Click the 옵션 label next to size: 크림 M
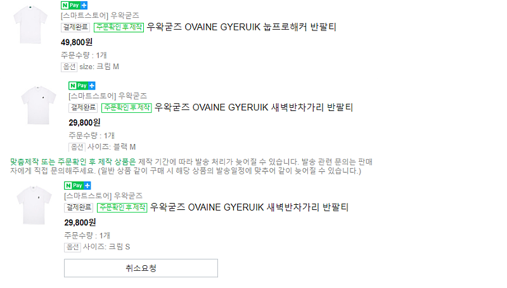 (x=68, y=67)
